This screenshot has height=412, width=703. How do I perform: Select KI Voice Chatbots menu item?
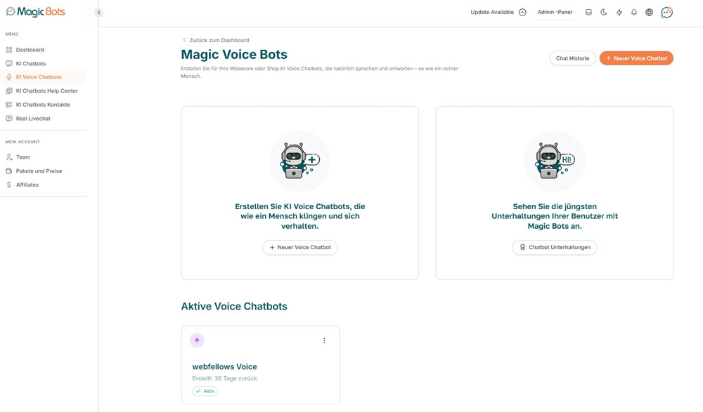[43, 77]
